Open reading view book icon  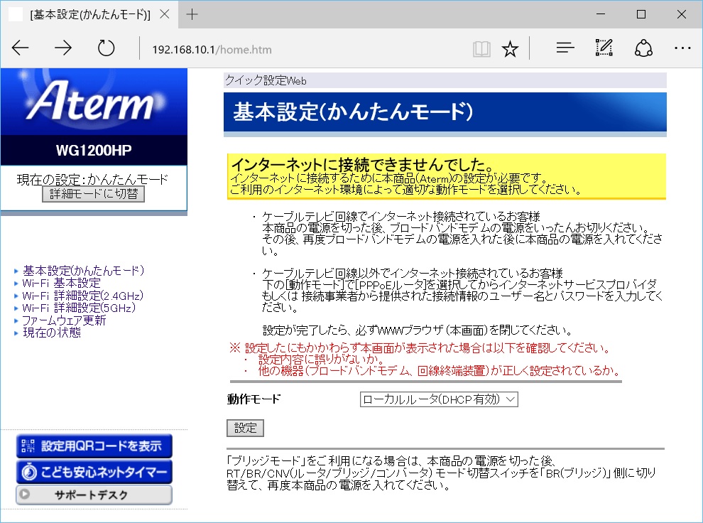[x=481, y=48]
